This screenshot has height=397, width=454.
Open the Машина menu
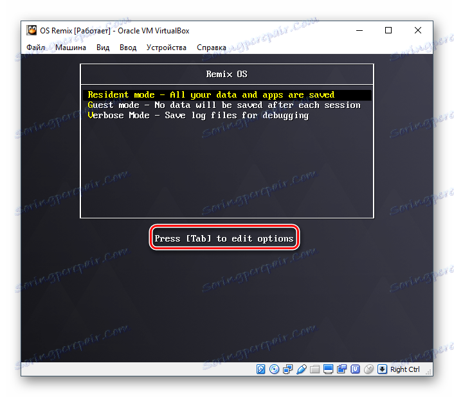[x=71, y=48]
